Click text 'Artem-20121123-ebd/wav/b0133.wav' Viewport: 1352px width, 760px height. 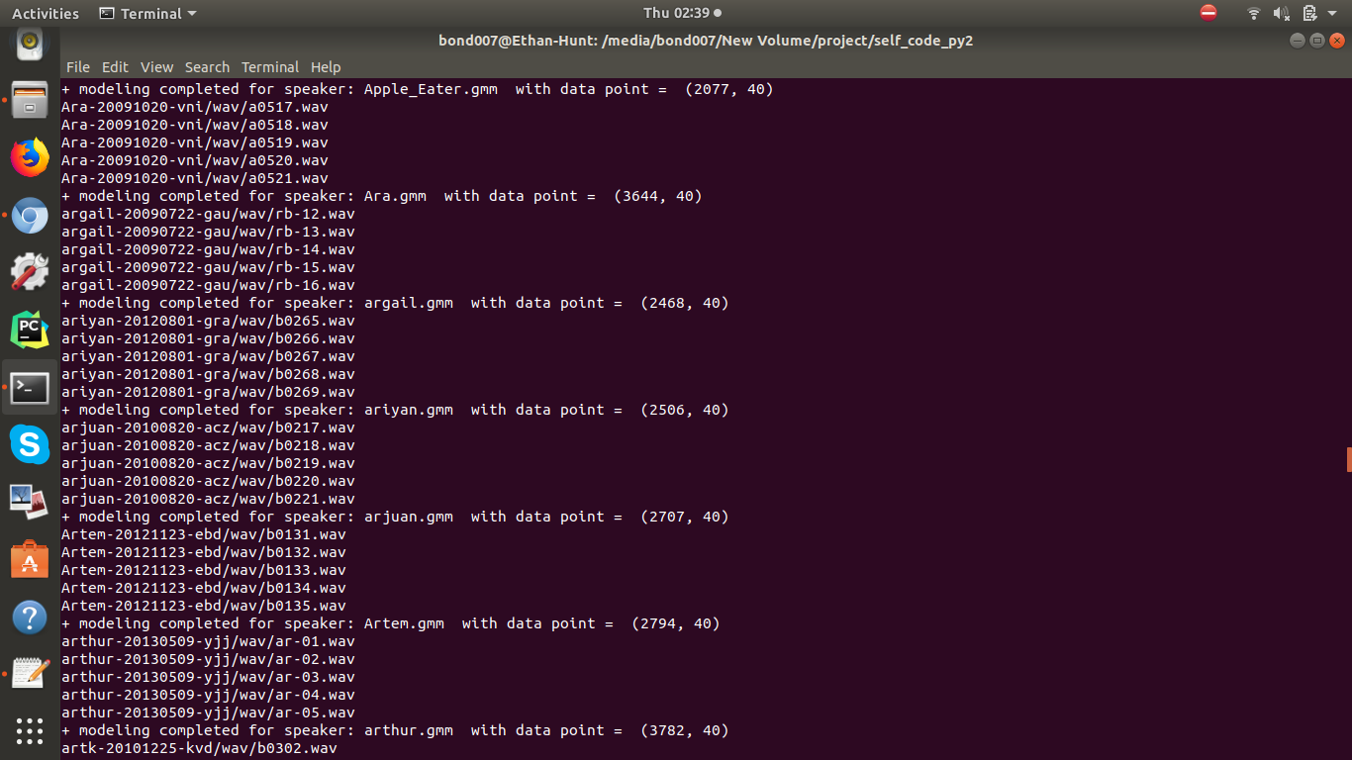[x=204, y=570]
